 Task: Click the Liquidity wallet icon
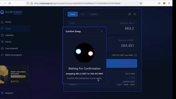tap(2, 35)
